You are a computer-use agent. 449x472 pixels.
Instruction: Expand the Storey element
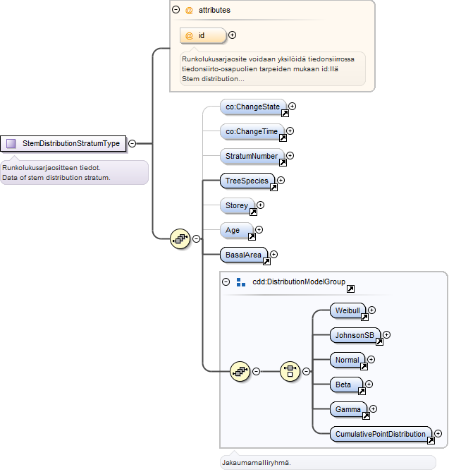[260, 205]
